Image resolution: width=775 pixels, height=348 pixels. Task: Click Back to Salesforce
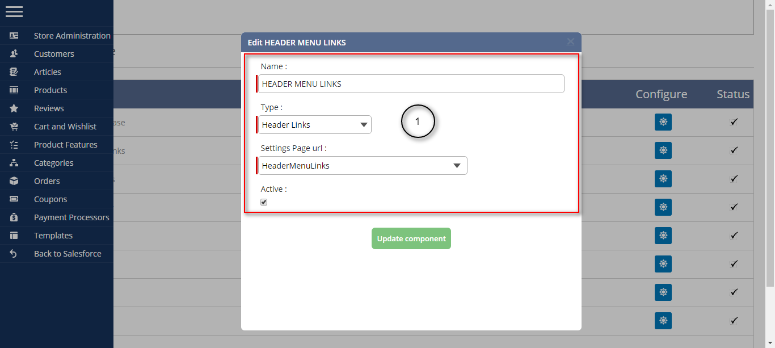(x=67, y=253)
